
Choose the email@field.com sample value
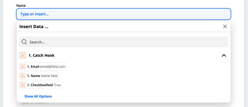(53, 67)
